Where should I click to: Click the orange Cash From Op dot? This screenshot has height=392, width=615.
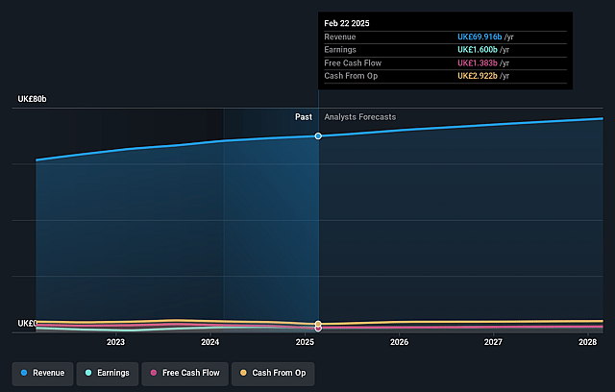pyautogui.click(x=243, y=373)
